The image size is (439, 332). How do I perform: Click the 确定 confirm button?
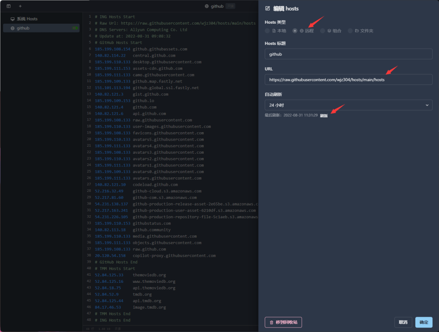click(x=424, y=322)
